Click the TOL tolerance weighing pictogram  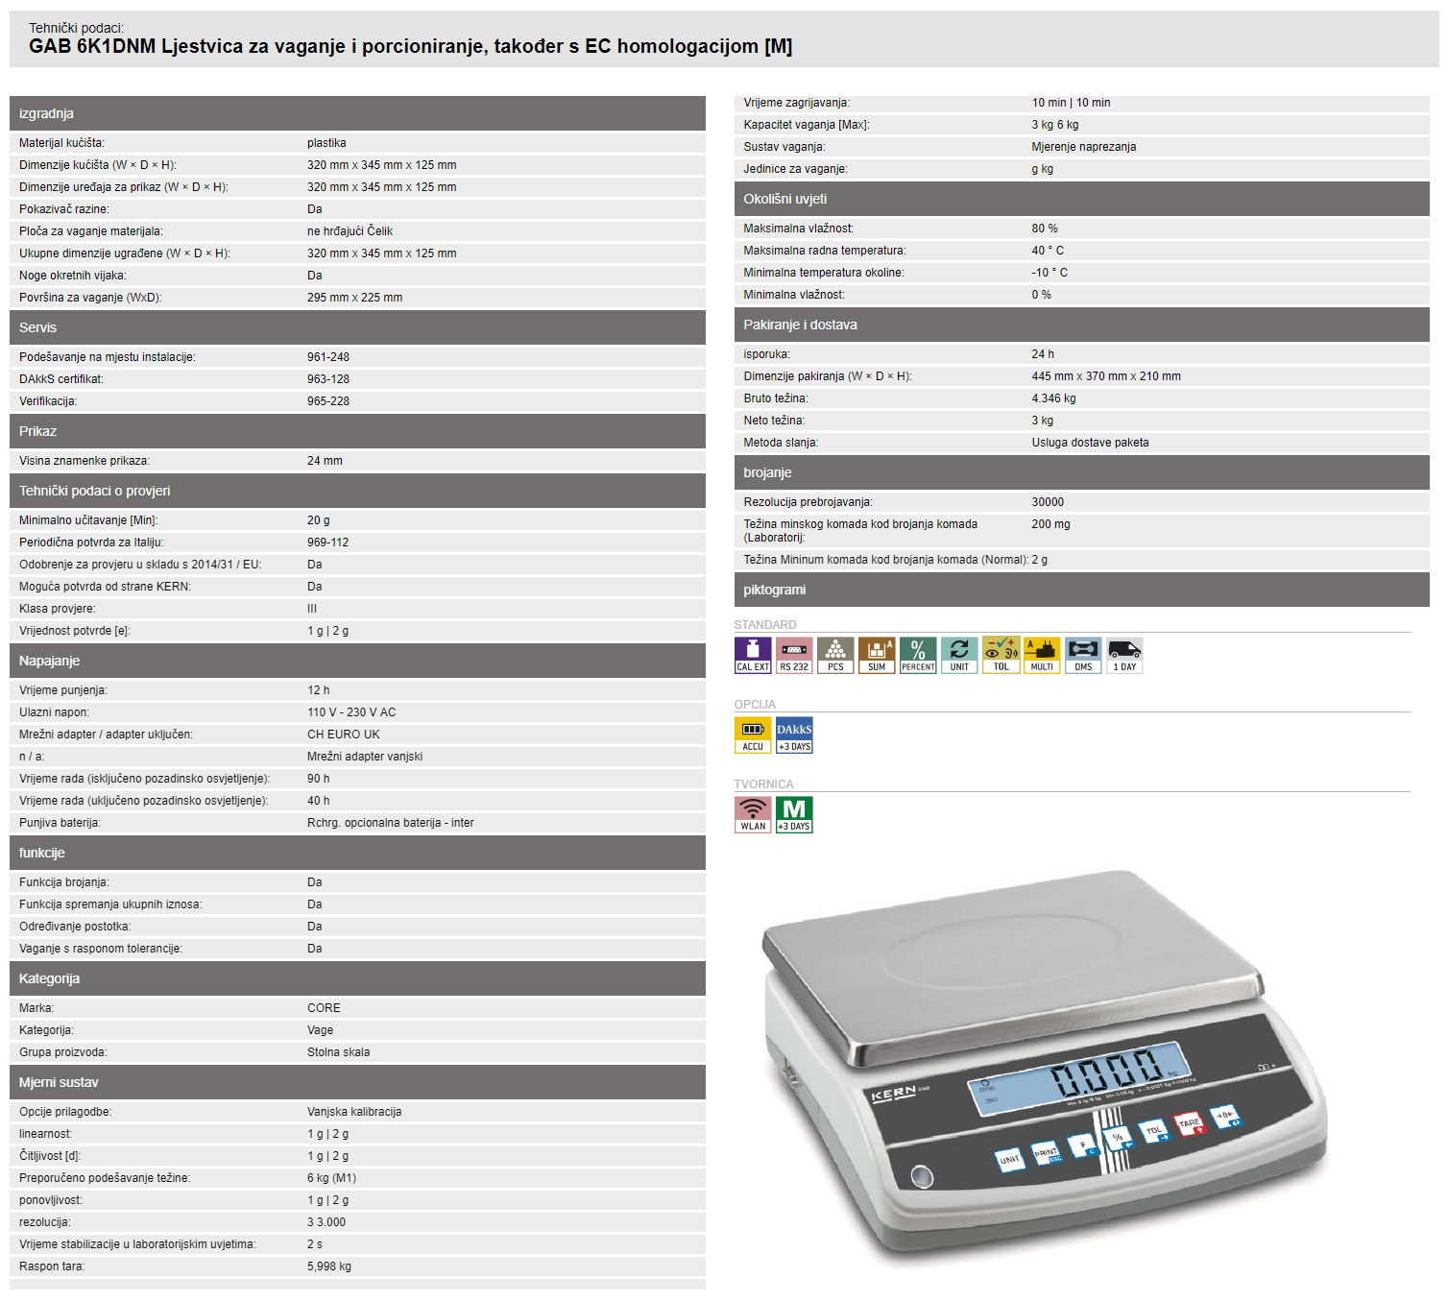pyautogui.click(x=1001, y=655)
